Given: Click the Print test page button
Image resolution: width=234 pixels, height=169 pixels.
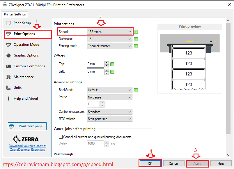Looking at the screenshot, I should [x=27, y=126].
